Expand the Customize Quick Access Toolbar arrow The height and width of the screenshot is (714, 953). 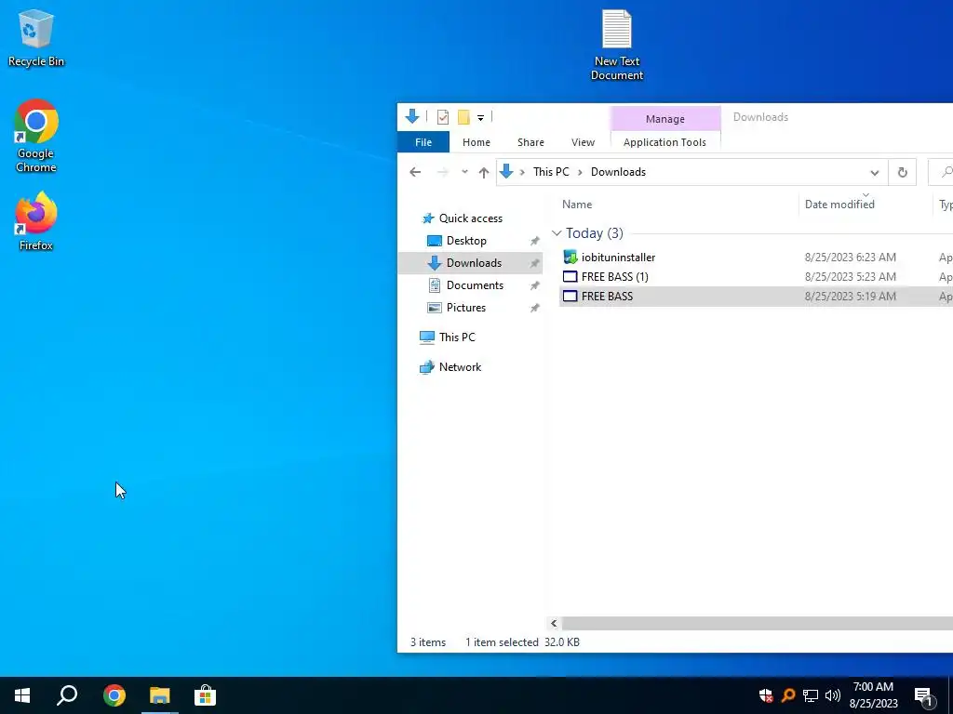480,117
